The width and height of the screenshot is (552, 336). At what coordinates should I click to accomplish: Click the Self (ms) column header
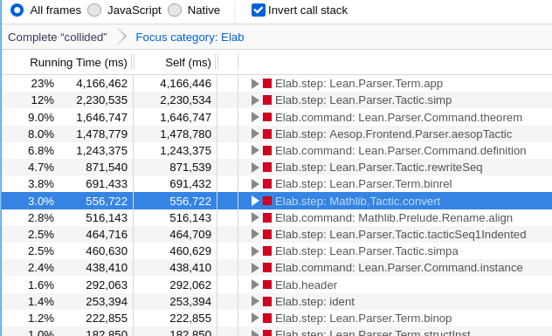[188, 63]
